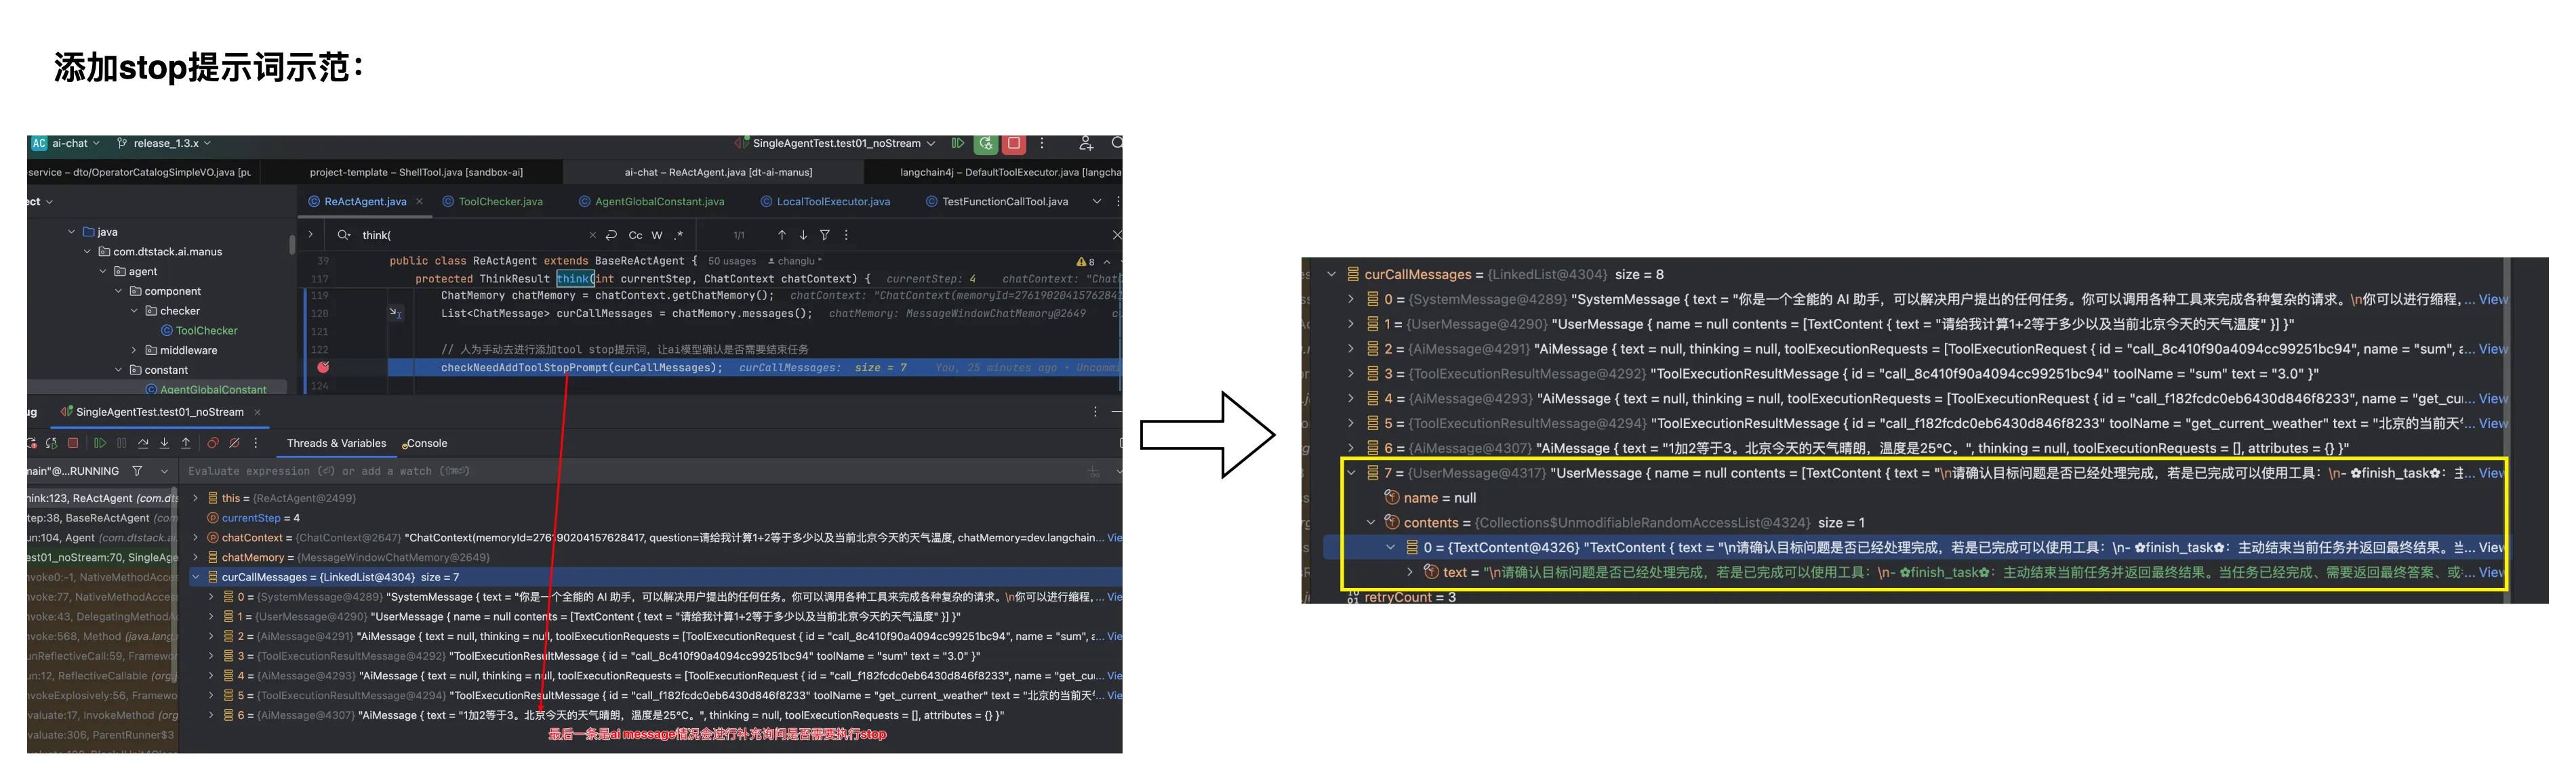Click the '50 usages' inlay hint
The width and height of the screenshot is (2576, 783).
click(x=732, y=261)
